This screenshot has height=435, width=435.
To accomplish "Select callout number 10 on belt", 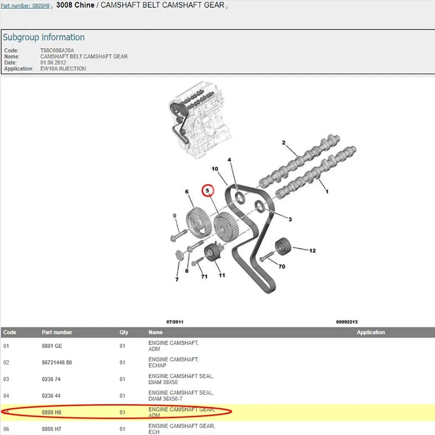I will [x=215, y=169].
